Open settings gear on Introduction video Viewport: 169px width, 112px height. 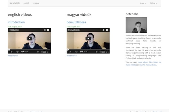click(38, 52)
